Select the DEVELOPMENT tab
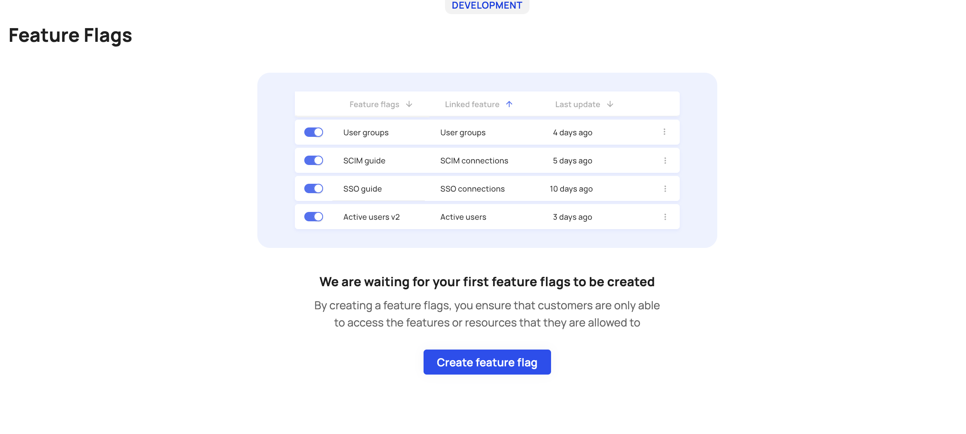 click(x=487, y=5)
